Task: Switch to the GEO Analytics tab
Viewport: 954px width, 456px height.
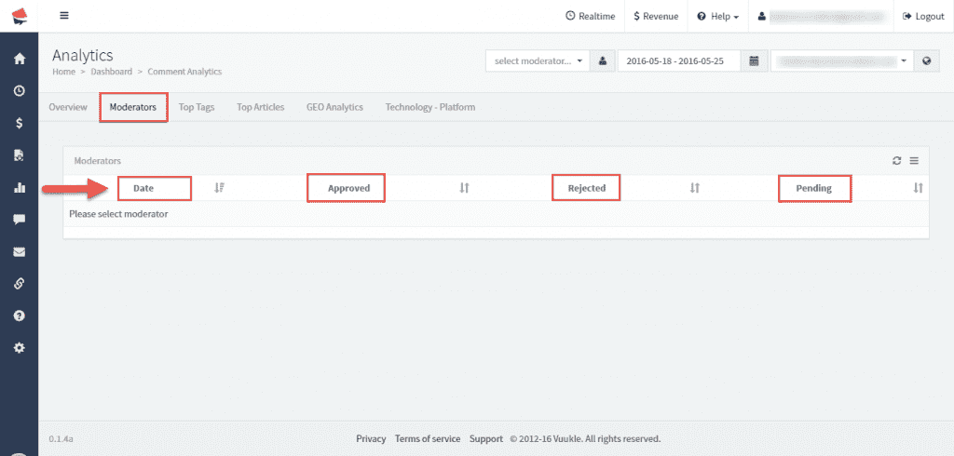Action: click(334, 107)
